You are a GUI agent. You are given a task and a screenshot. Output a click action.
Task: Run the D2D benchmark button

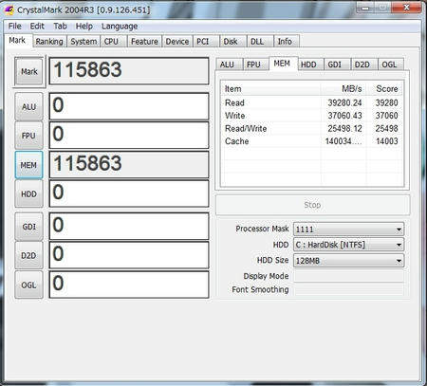pos(28,255)
